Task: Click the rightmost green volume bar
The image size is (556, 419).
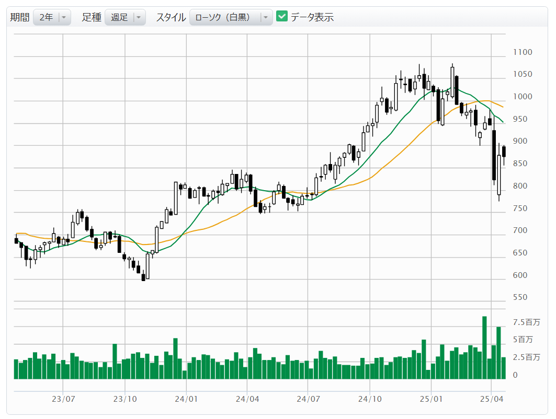Action: coord(504,368)
